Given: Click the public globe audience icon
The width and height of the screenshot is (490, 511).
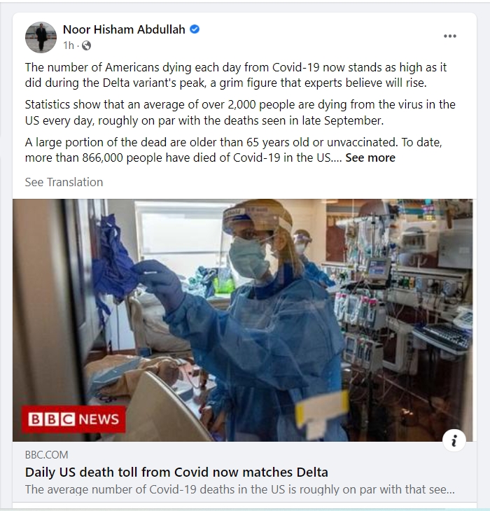Looking at the screenshot, I should coord(86,45).
